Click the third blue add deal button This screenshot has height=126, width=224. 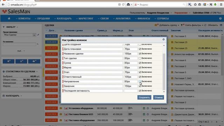click(x=34, y=61)
